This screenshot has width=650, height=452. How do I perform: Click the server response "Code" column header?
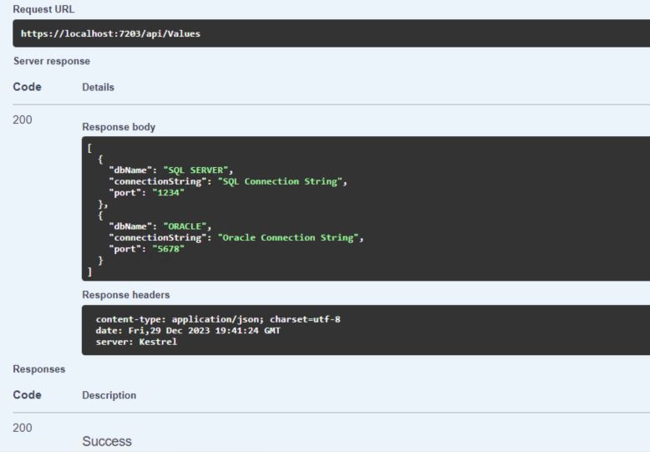(x=27, y=87)
